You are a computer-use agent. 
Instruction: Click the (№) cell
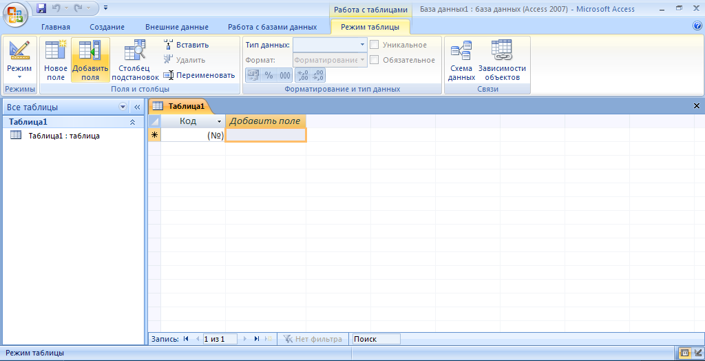pyautogui.click(x=193, y=135)
